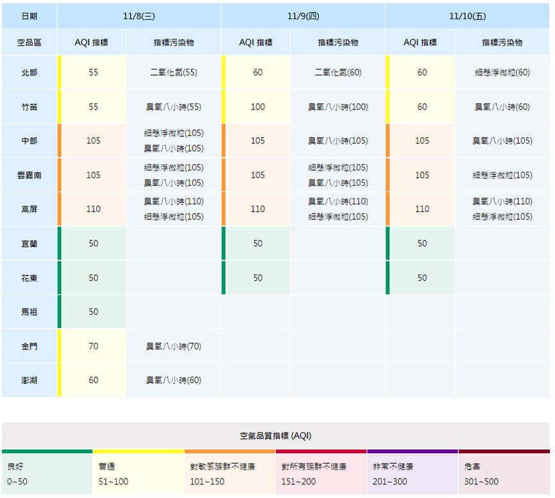Click the AQI value 50 for 馬祖
The height and width of the screenshot is (498, 555).
pos(94,311)
